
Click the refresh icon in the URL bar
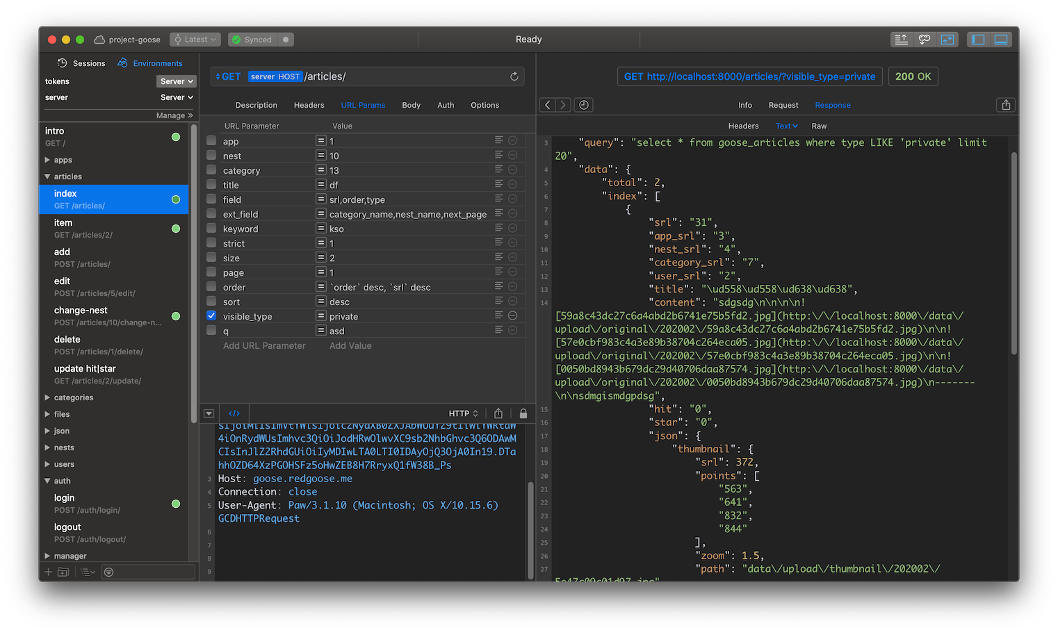click(514, 76)
